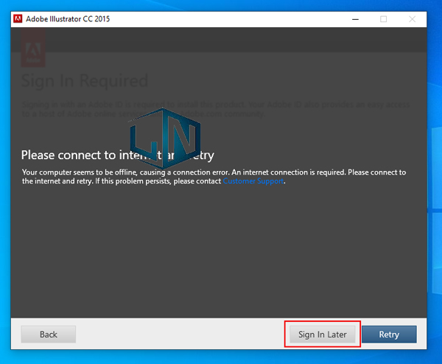The height and width of the screenshot is (364, 442).
Task: Click the Sign In Later button
Action: click(x=323, y=335)
